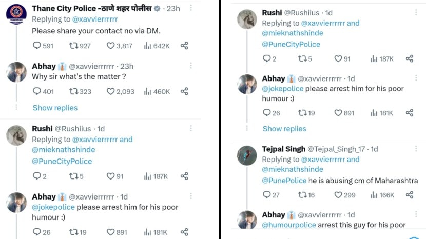426x239 pixels.
Task: View analytics showing 642K views
Action: click(x=148, y=46)
